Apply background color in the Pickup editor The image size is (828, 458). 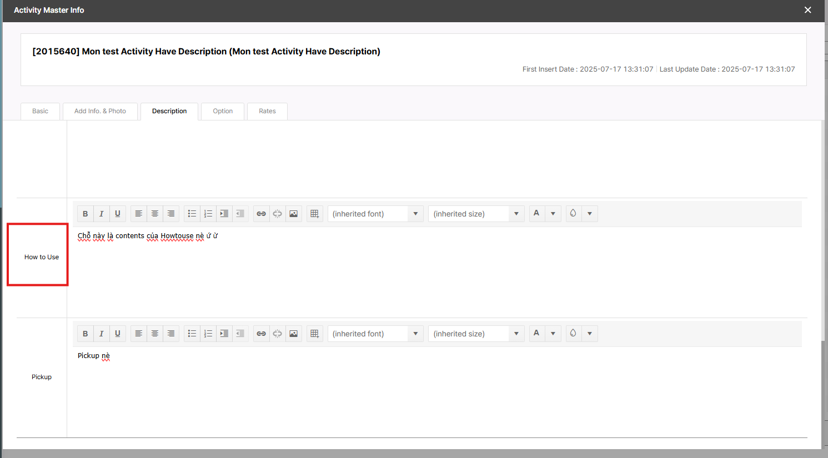[573, 334]
